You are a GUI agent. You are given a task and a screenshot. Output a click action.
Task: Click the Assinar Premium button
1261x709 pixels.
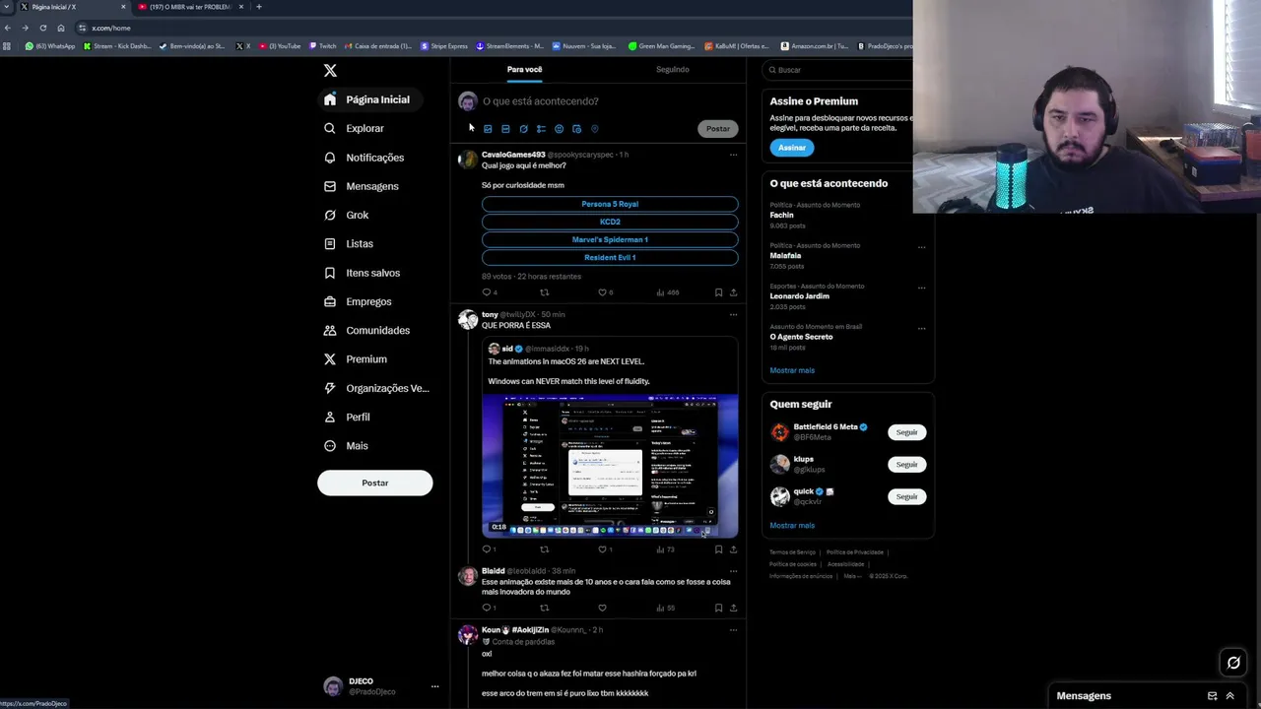pos(792,148)
